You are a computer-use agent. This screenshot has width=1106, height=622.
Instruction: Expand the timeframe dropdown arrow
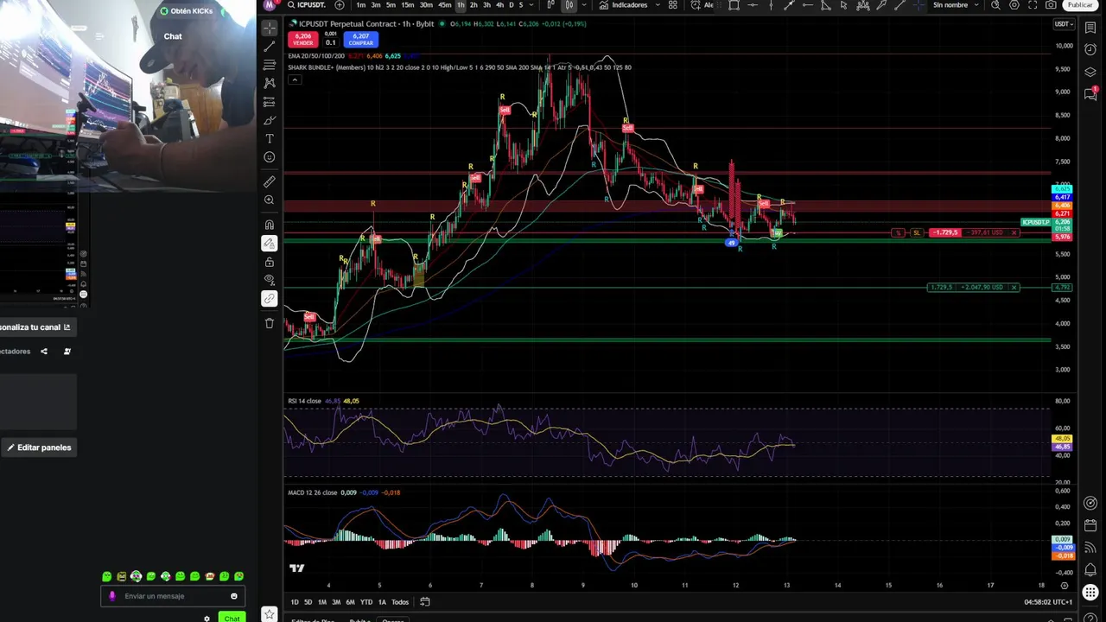(x=532, y=5)
